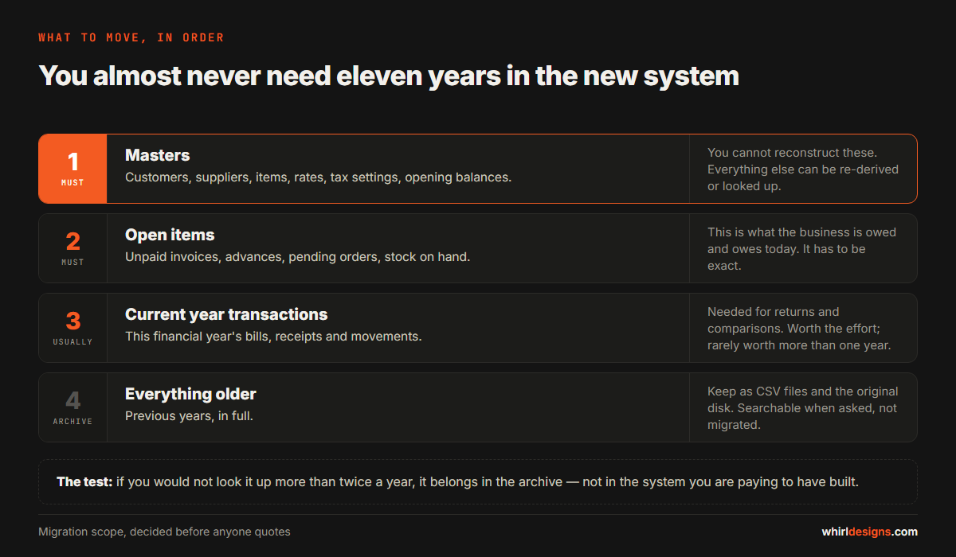Select the "Open items" heading
The image size is (956, 557).
click(x=170, y=235)
